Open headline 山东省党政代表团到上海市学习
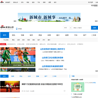 (x=53, y=49)
